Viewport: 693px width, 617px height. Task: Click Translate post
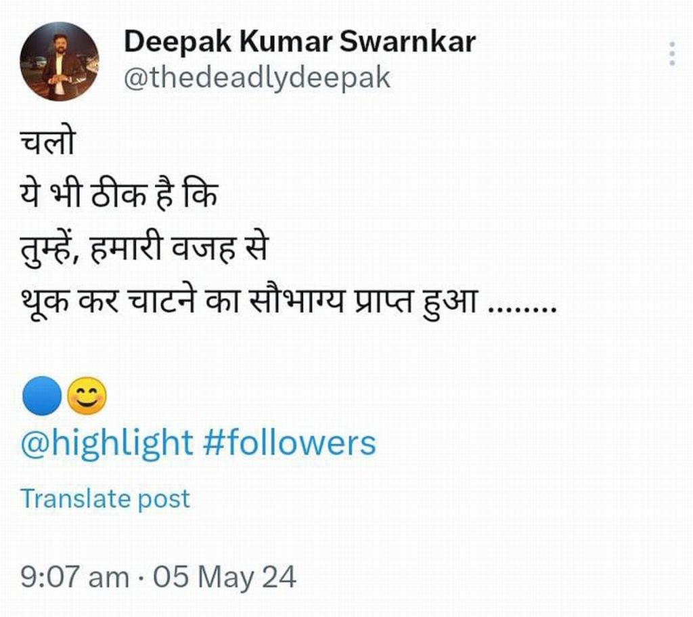(x=105, y=499)
